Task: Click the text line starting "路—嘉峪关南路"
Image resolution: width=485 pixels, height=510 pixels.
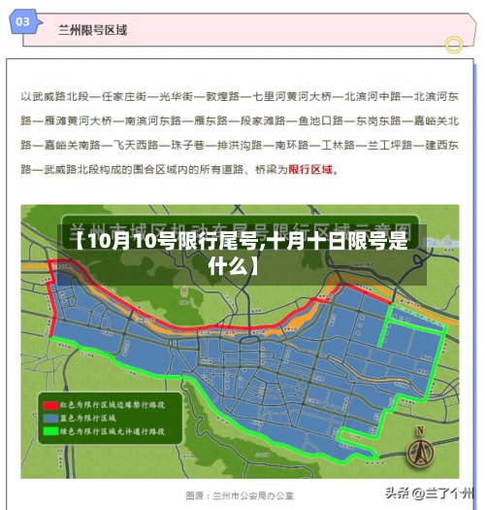Action: tap(240, 145)
